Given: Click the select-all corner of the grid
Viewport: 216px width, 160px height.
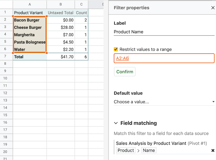Looking at the screenshot, I should click(6, 5).
